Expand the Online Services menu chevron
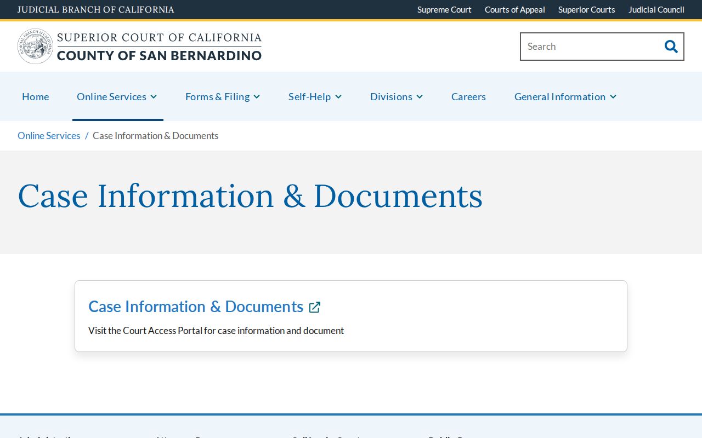 tap(154, 97)
